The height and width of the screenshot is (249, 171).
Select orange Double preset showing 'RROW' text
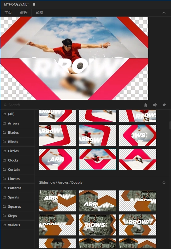click(x=138, y=225)
